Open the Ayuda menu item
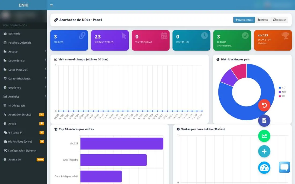 (x=24, y=124)
